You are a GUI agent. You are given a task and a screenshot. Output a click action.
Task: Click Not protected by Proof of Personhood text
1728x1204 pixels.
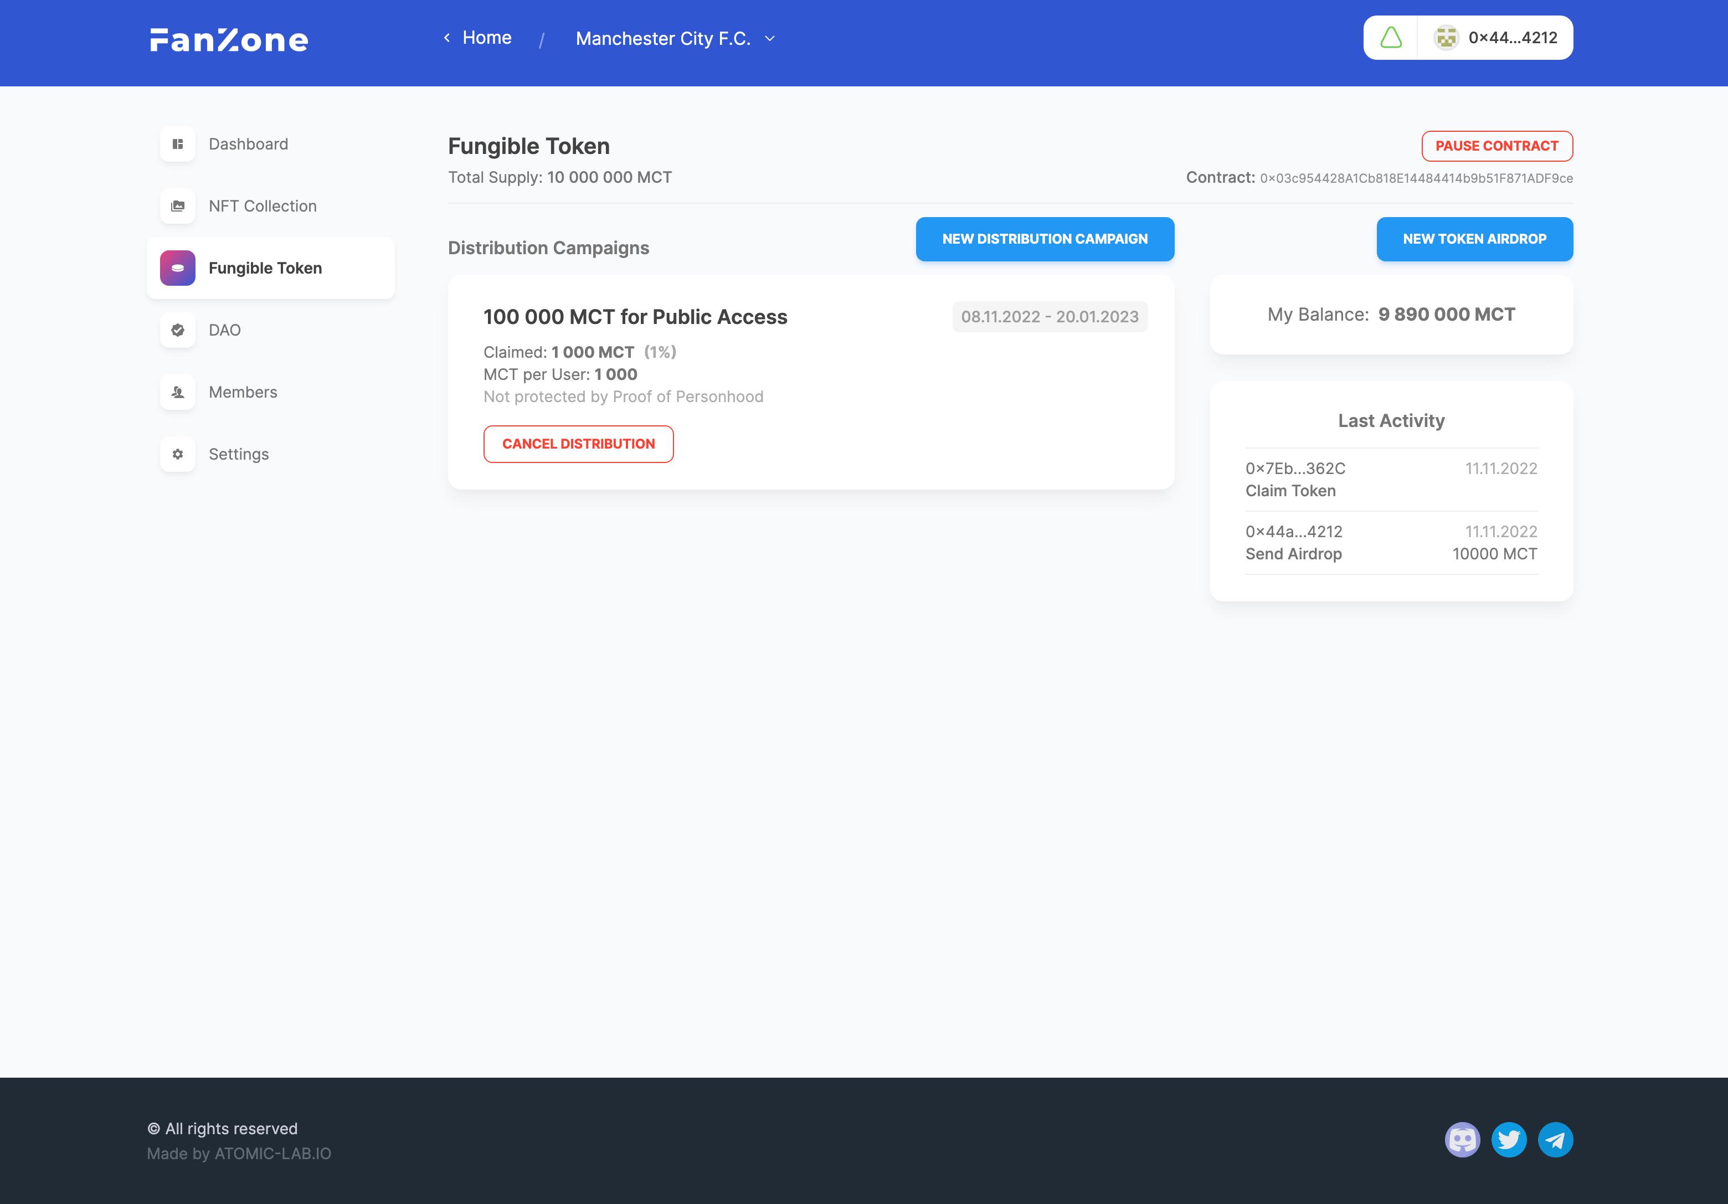tap(623, 397)
